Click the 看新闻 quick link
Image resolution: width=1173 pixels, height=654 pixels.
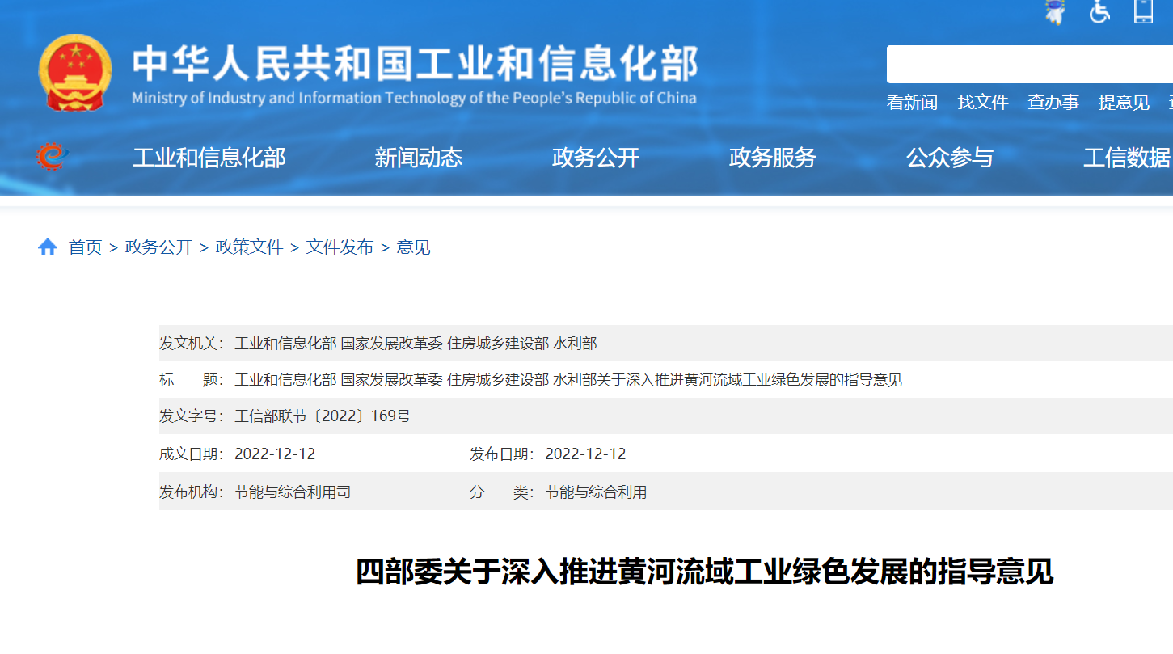(x=912, y=103)
